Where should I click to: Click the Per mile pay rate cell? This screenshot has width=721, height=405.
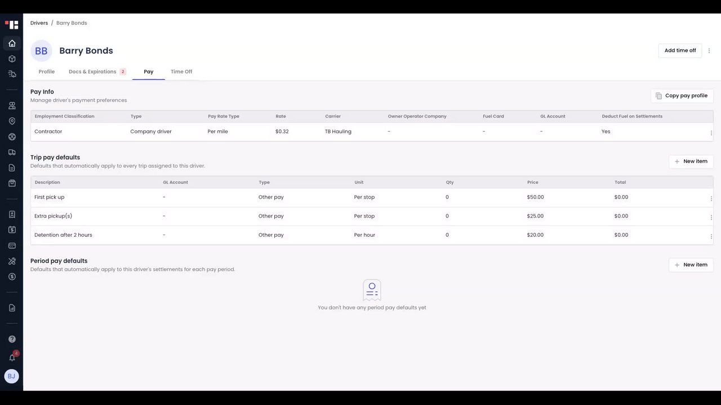(218, 132)
